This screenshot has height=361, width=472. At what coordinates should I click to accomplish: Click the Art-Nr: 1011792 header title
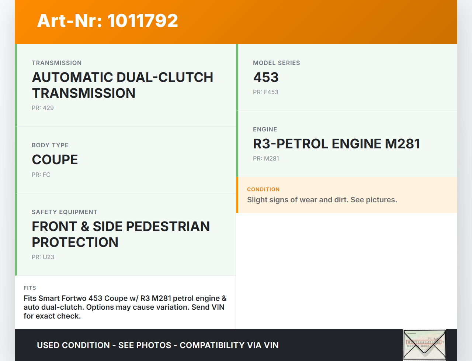107,21
